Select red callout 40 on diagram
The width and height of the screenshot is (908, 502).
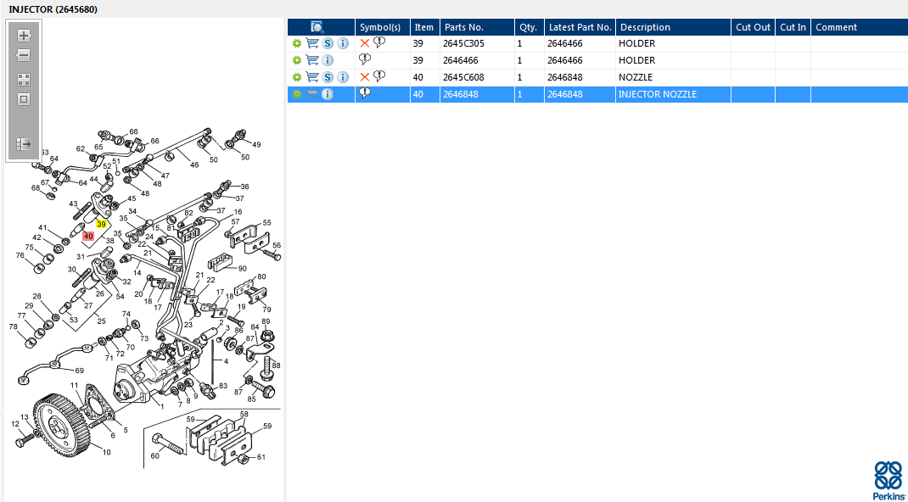[88, 236]
